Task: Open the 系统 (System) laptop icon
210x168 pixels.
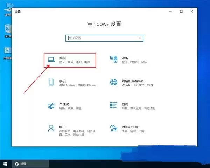Action: coord(51,59)
